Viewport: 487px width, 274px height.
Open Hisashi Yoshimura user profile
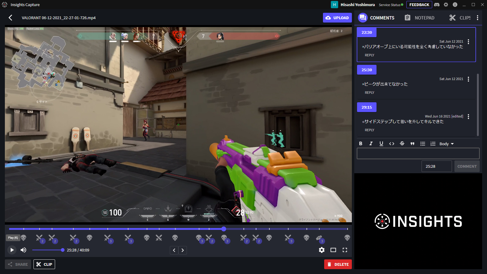click(x=353, y=5)
